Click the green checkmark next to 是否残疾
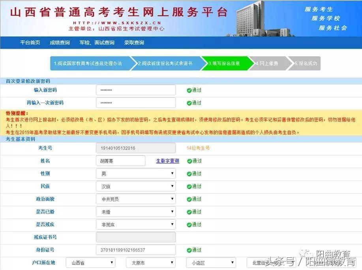362x270 pixels. click(x=189, y=224)
